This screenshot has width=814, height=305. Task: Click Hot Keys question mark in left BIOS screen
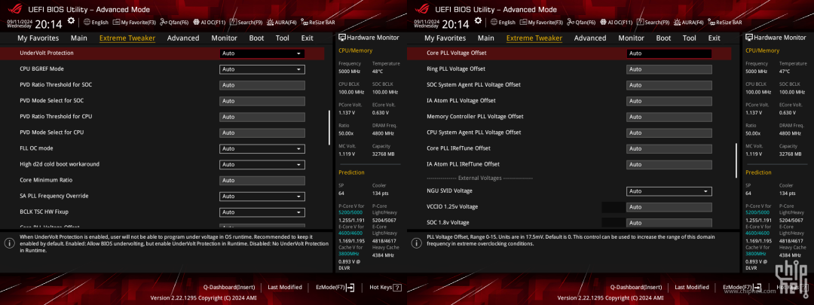(397, 288)
